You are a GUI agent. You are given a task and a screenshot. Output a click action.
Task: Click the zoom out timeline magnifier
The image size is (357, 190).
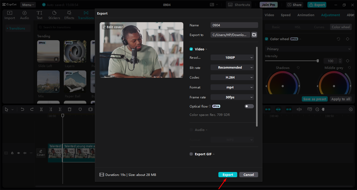click(x=317, y=109)
